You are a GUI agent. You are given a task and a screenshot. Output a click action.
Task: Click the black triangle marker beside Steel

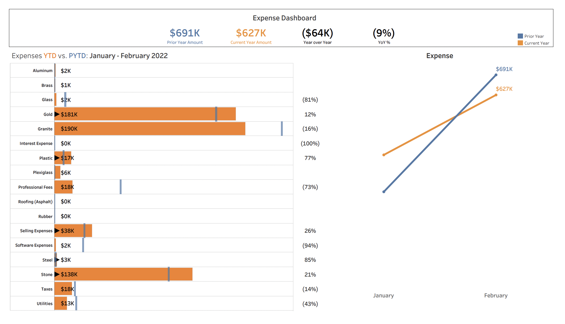(58, 260)
